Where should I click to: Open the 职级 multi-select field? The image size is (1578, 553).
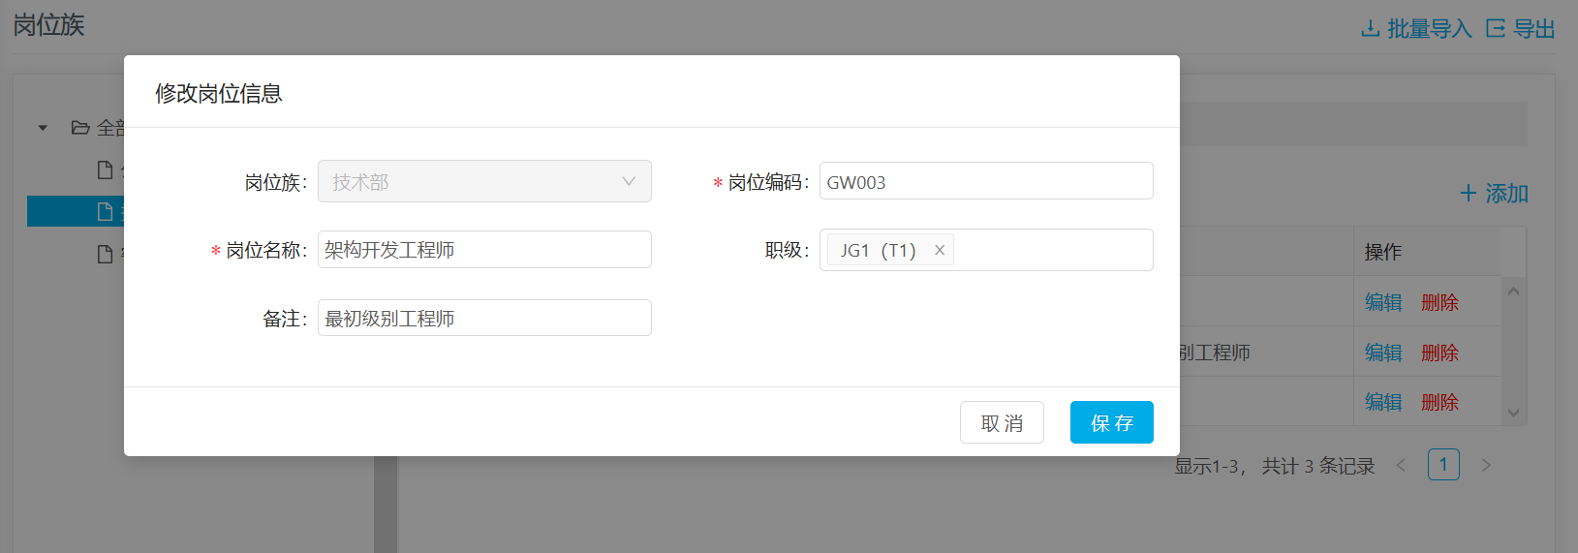point(1051,250)
